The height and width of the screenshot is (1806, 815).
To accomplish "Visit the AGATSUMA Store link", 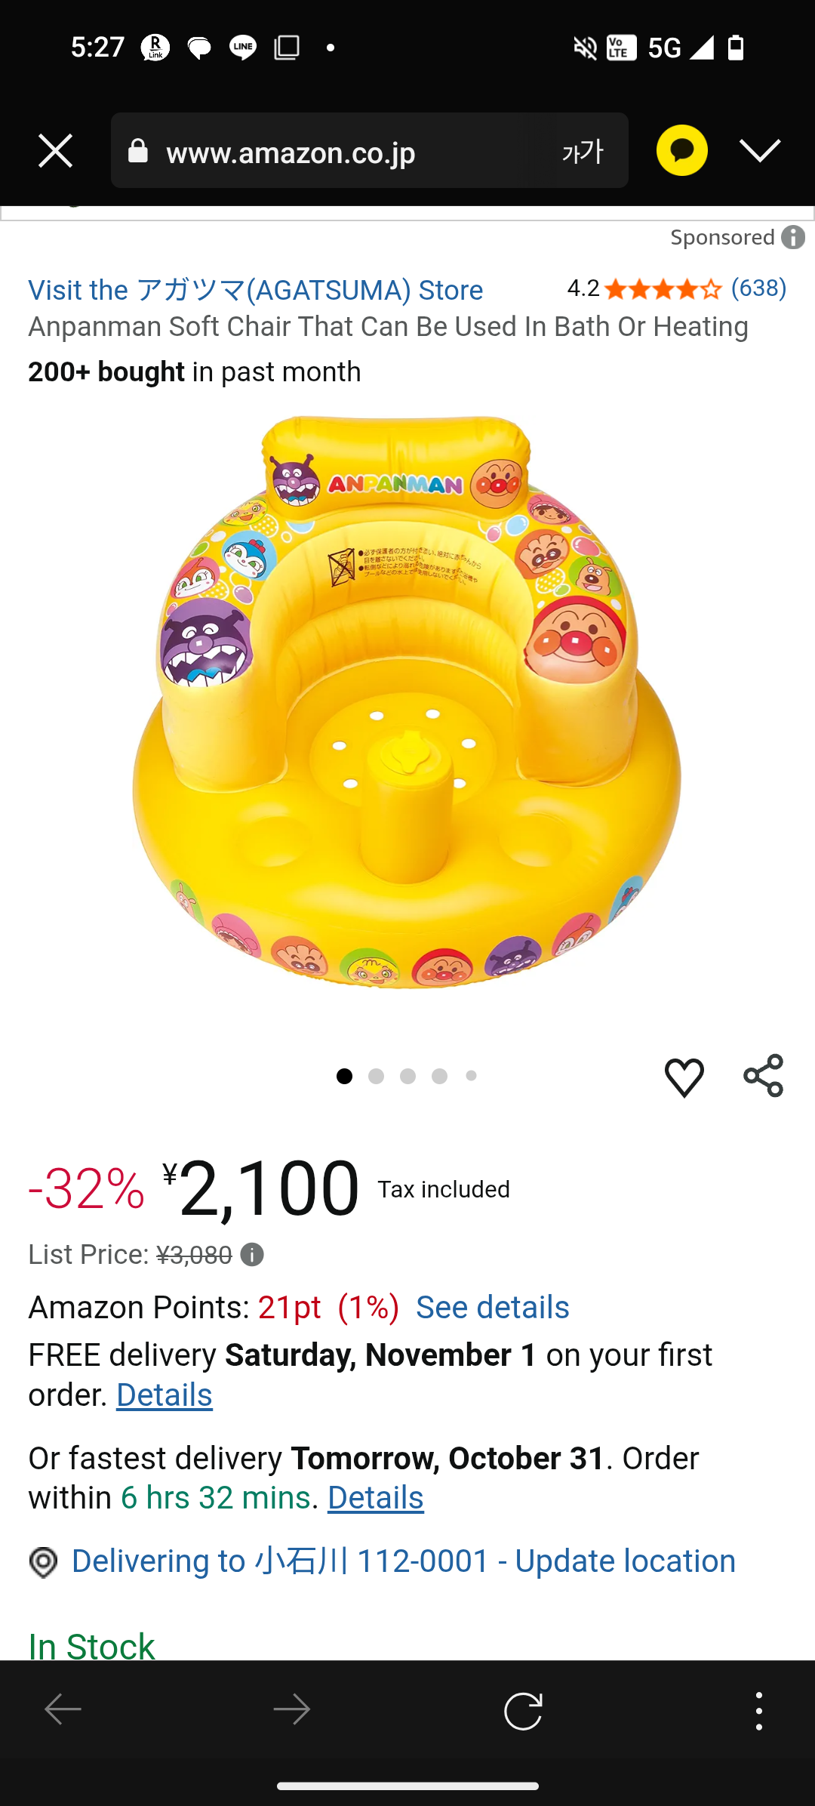I will tap(255, 290).
